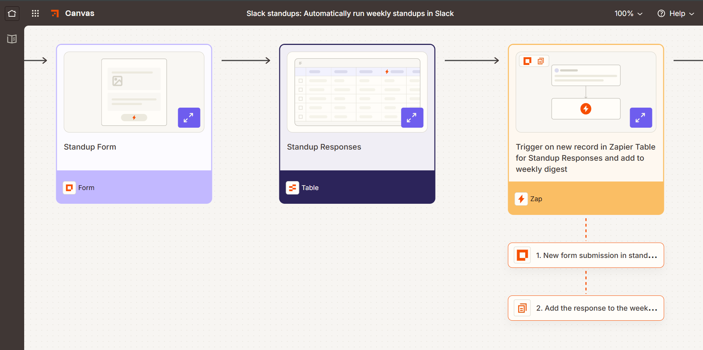
Task: Click the Table icon on Standup Responses card
Action: pos(292,187)
